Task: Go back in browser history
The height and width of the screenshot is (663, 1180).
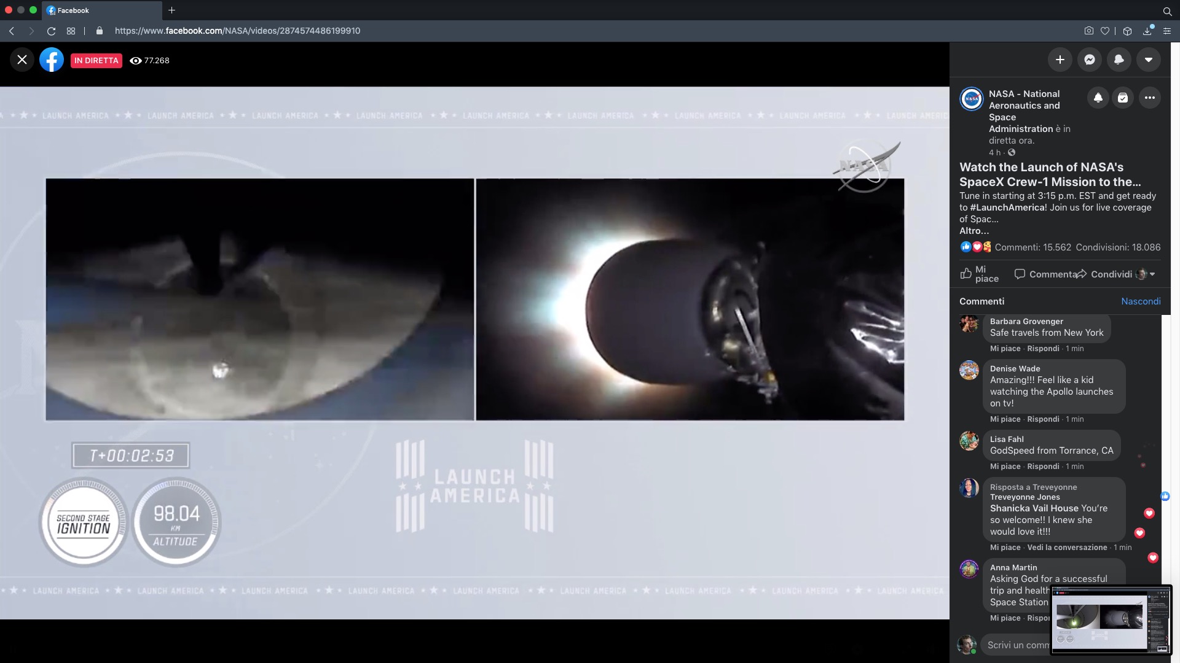Action: [x=12, y=31]
